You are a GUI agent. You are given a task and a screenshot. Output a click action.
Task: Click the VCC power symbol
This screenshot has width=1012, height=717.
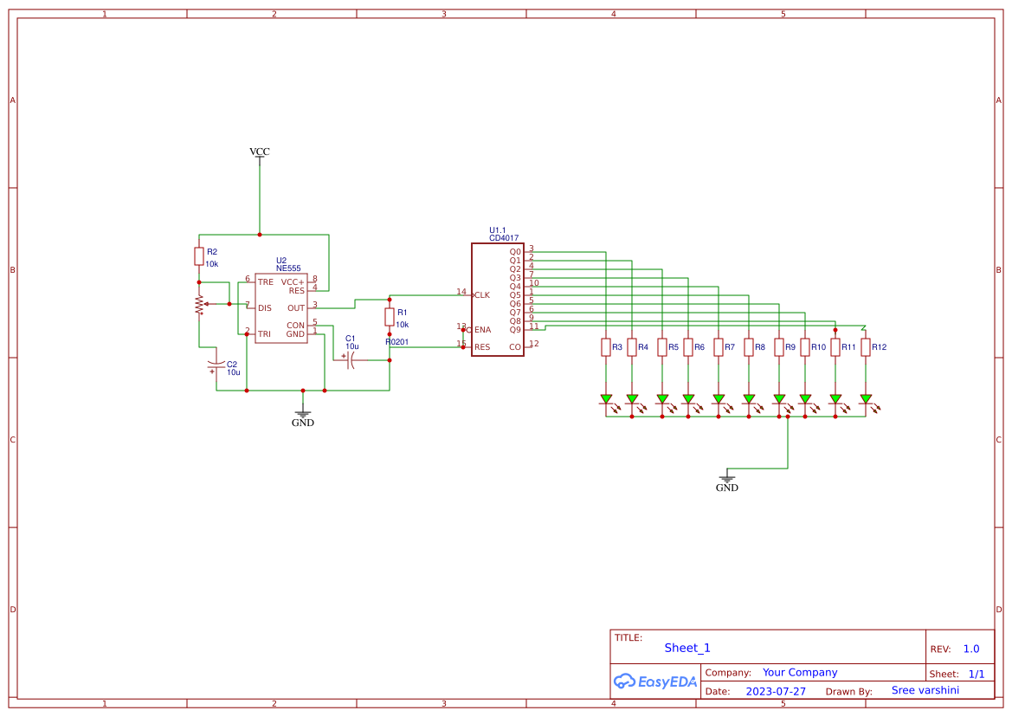(x=259, y=156)
